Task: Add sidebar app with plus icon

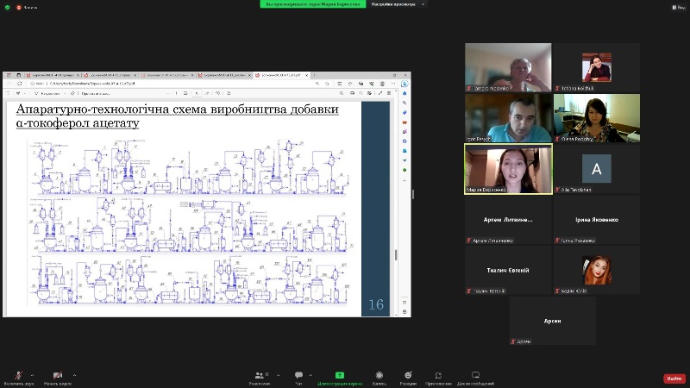Action: tap(405, 180)
